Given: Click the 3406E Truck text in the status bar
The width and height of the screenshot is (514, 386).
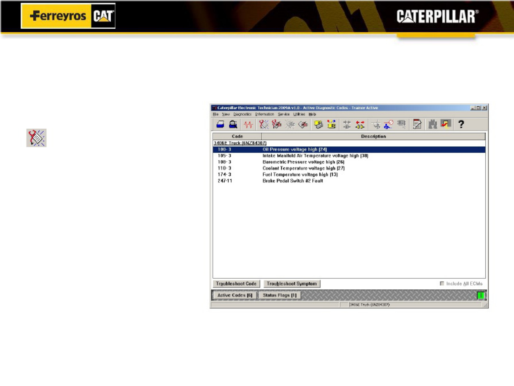Looking at the screenshot, I should click(369, 305).
